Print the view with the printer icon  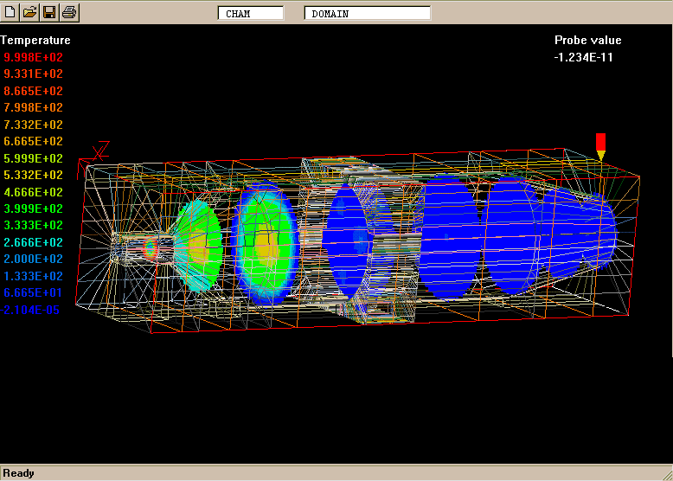[x=69, y=12]
